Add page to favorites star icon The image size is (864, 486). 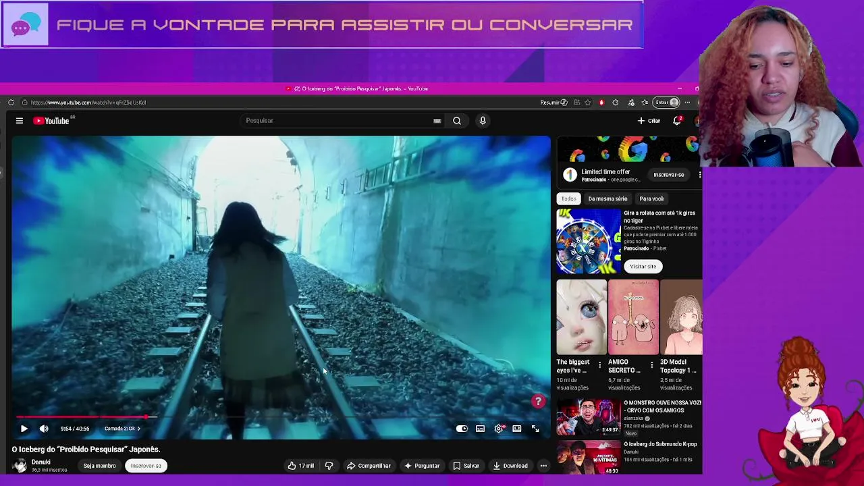coord(588,103)
